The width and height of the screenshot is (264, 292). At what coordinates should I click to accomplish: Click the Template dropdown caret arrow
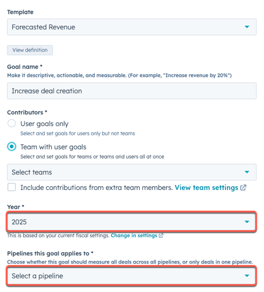click(x=247, y=27)
